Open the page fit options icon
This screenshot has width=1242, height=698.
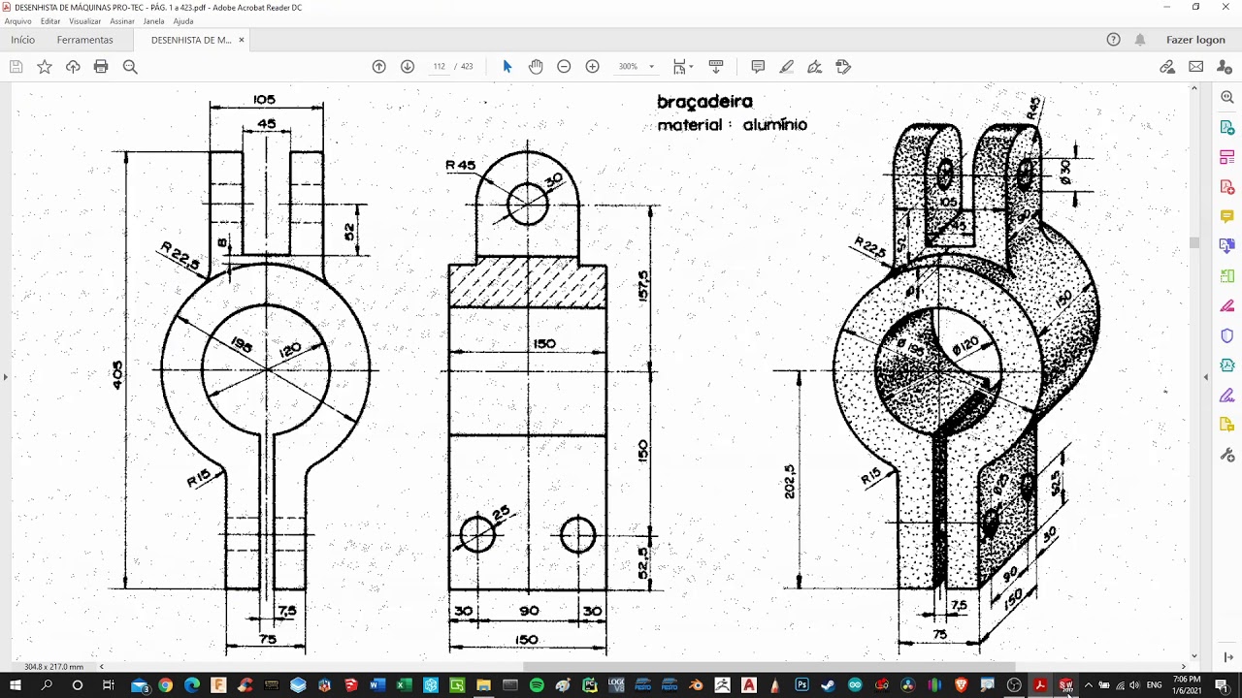[x=682, y=67]
